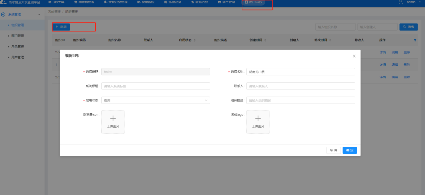Screen dimensions: 425x195
Task: Click the platform logo in top-left
Action: pyautogui.click(x=3, y=2)
